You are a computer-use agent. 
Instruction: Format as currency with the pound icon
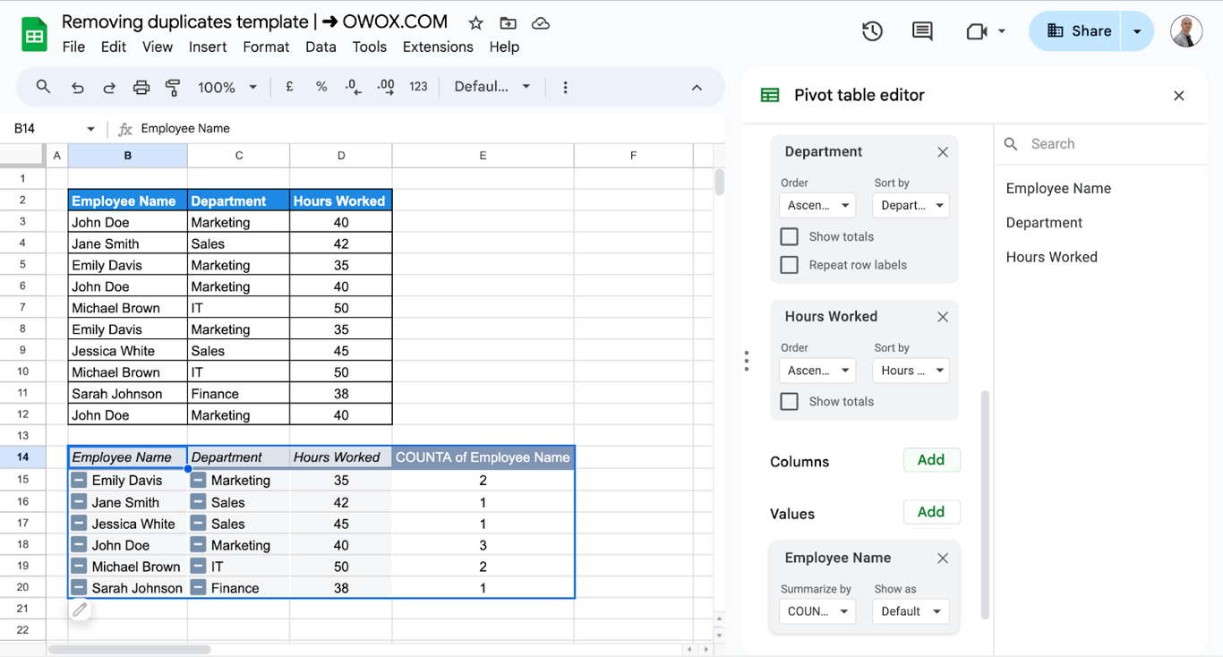coord(289,87)
